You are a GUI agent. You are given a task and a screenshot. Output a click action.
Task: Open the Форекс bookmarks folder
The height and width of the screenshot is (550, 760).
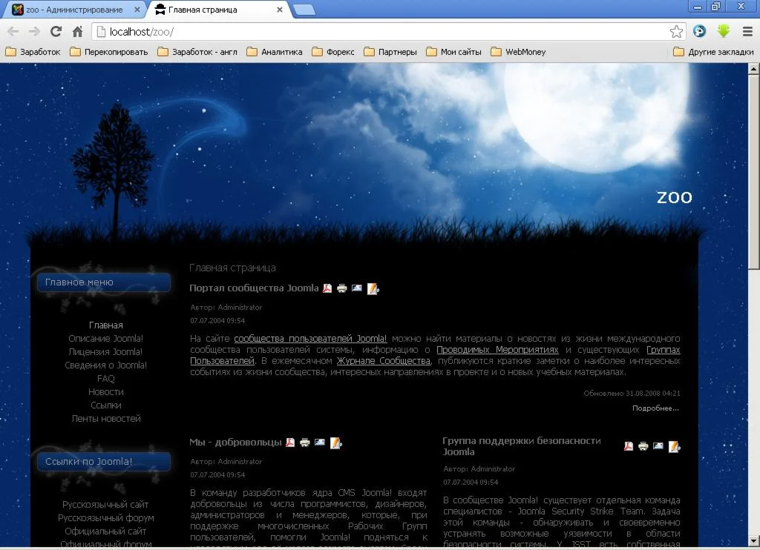[333, 52]
